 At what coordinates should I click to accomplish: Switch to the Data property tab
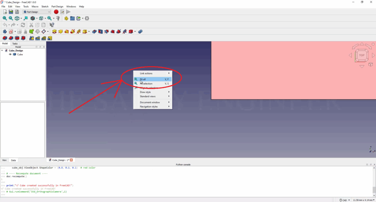coord(13,160)
